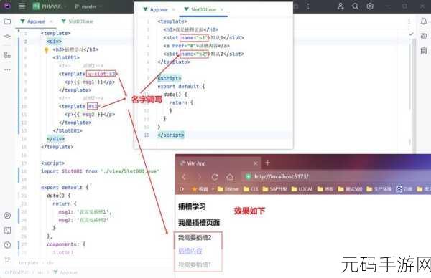Follow the 插槽内容 link in page

(x=190, y=251)
